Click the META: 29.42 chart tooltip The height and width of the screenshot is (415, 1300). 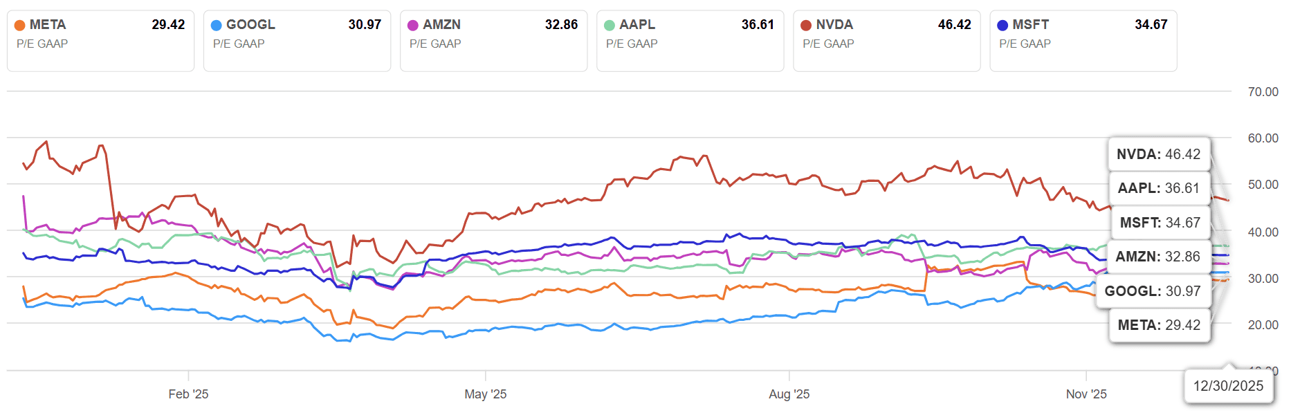1159,325
